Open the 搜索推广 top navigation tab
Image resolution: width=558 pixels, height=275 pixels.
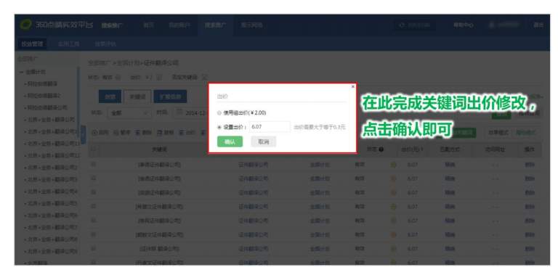pos(214,25)
